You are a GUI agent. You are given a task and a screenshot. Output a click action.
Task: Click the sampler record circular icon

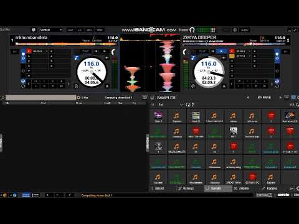[x=188, y=105]
